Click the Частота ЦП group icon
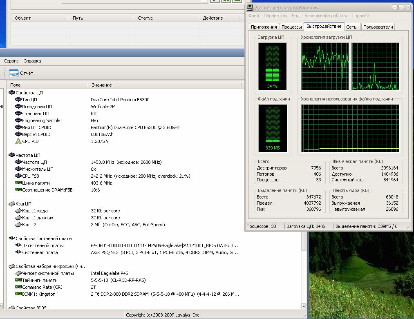The width and height of the screenshot is (414, 319). [x=11, y=155]
